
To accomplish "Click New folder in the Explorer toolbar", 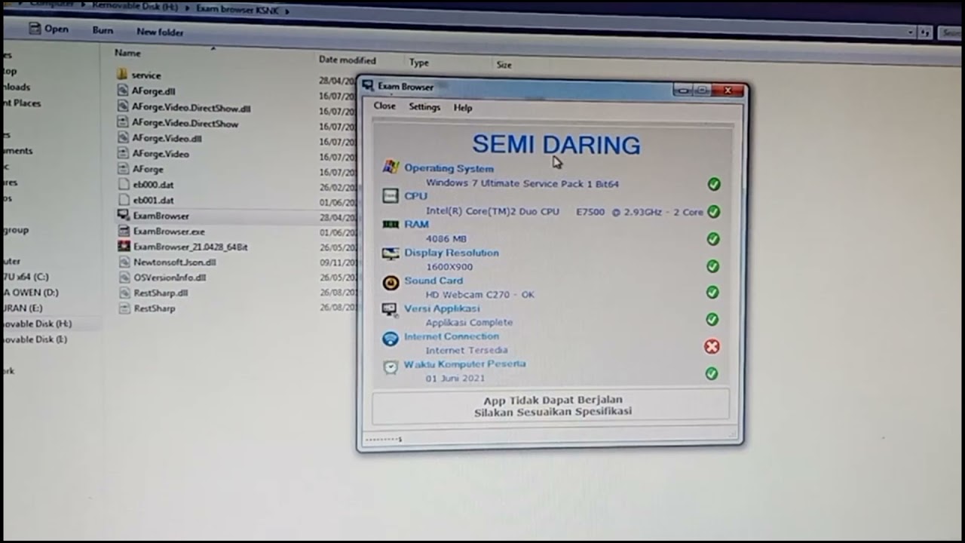I will [x=160, y=32].
